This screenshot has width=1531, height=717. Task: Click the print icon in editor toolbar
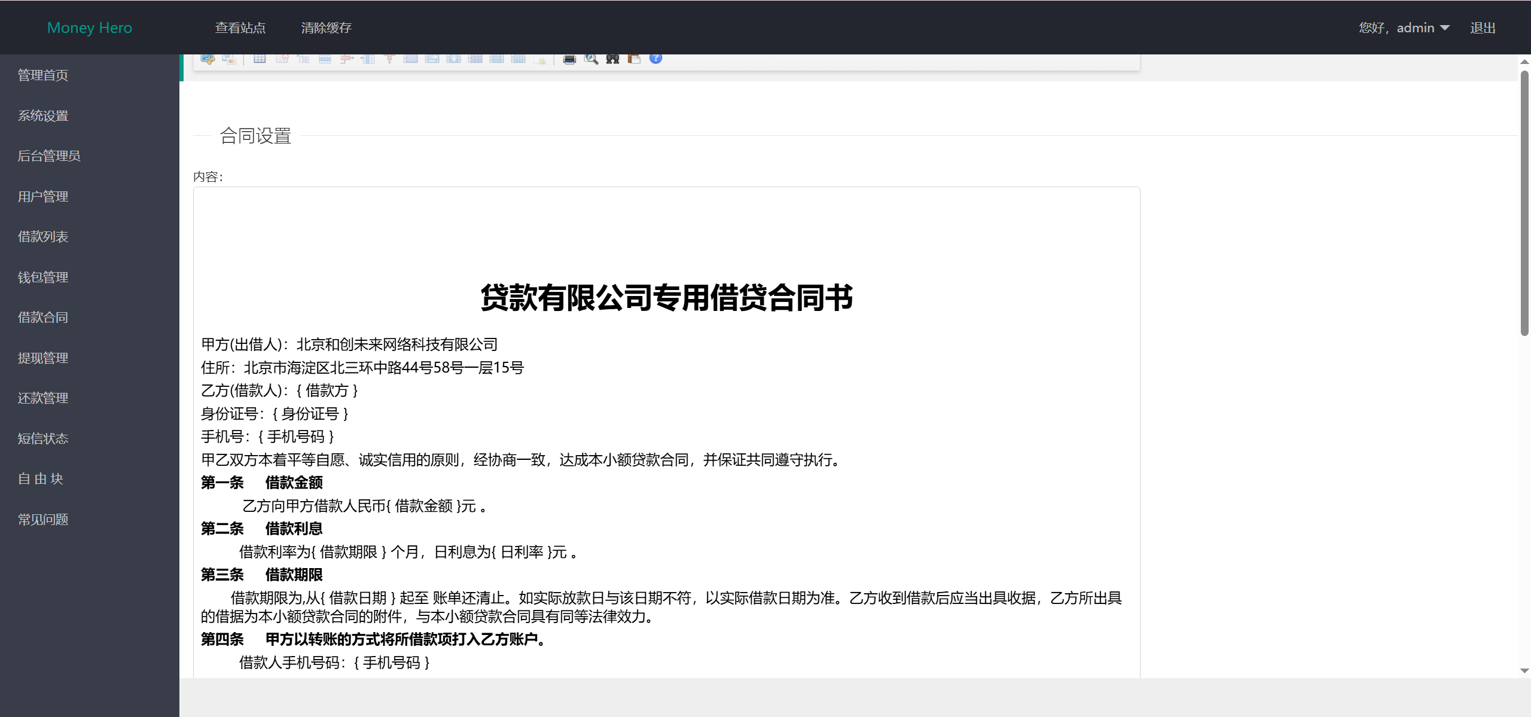tap(569, 59)
